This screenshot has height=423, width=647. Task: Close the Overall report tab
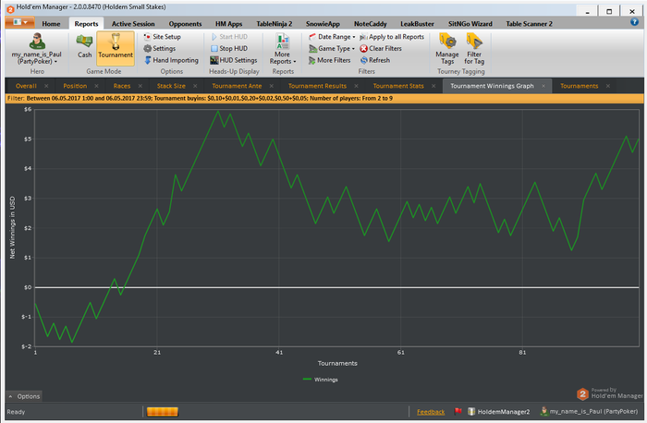46,86
